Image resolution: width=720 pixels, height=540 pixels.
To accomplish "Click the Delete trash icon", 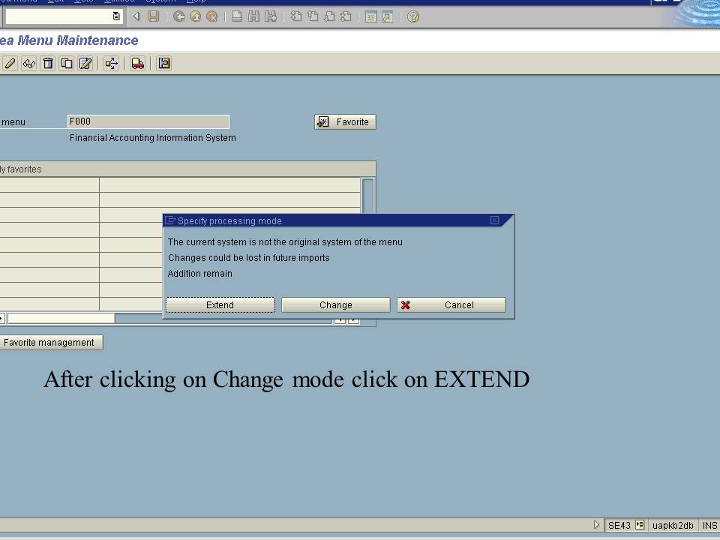I will 47,63.
